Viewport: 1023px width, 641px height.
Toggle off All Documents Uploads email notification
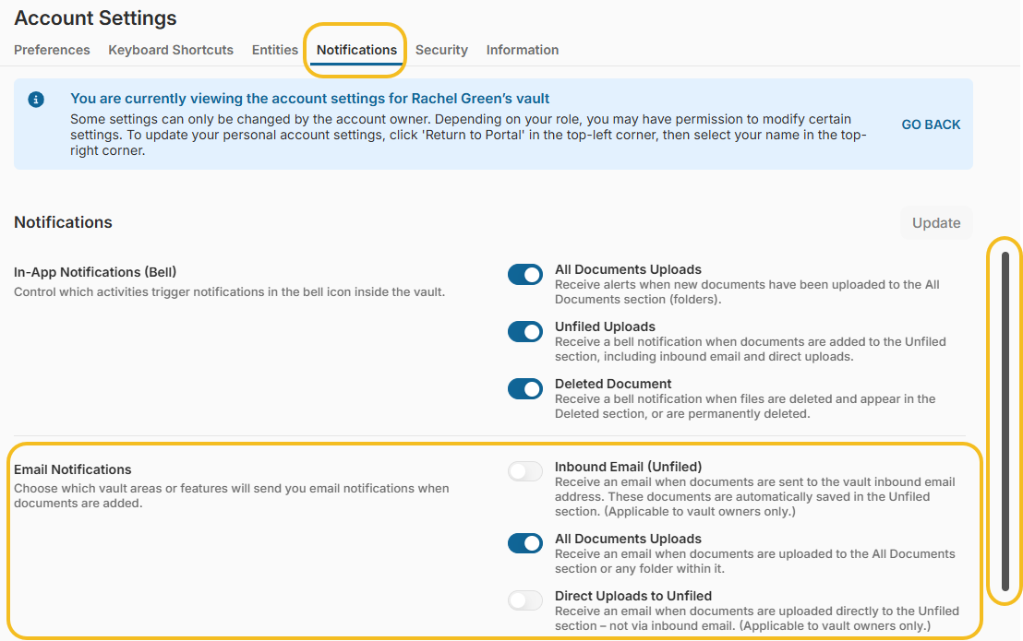(x=524, y=543)
